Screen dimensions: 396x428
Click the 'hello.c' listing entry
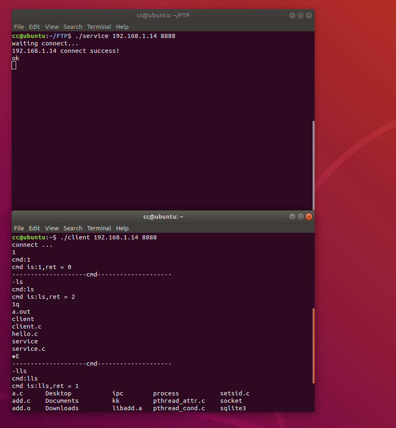(x=25, y=334)
